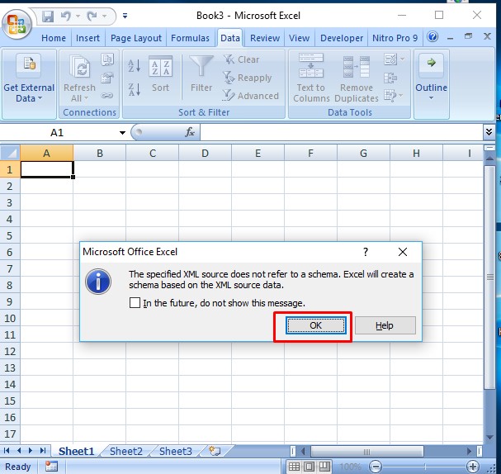Switch to the Home ribbon tab

click(54, 38)
